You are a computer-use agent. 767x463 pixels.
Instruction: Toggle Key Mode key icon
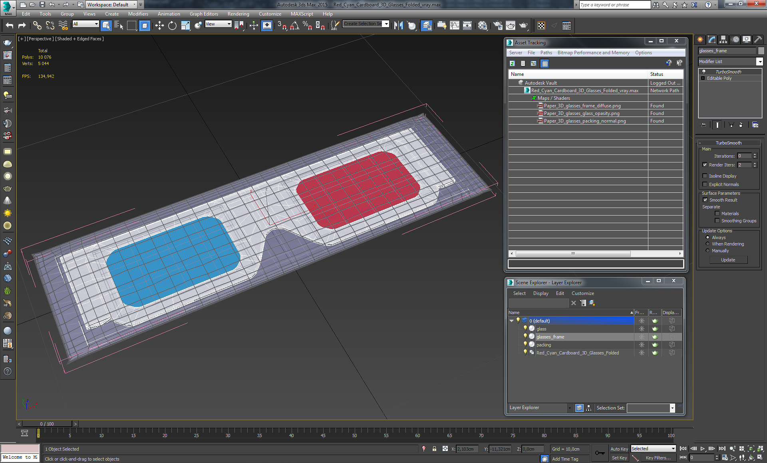pos(600,453)
